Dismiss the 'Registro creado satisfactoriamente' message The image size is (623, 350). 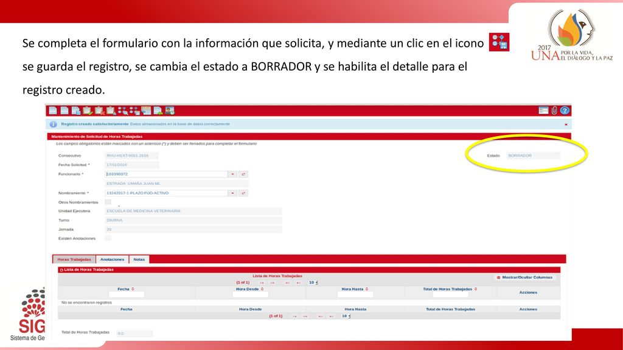click(566, 125)
